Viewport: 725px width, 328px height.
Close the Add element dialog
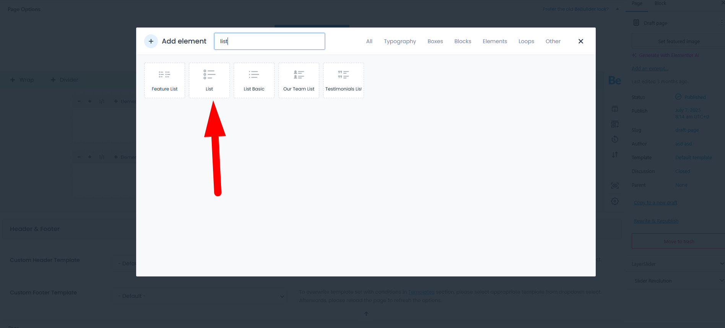tap(580, 41)
